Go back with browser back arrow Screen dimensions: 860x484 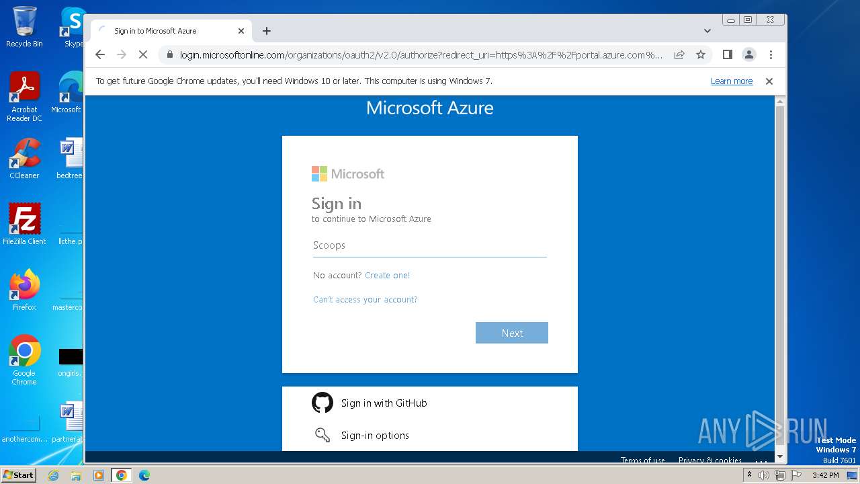(x=100, y=55)
